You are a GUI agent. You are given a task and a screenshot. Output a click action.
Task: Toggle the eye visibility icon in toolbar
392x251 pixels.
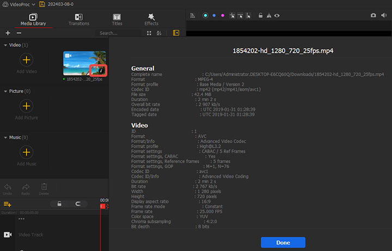tap(277, 16)
